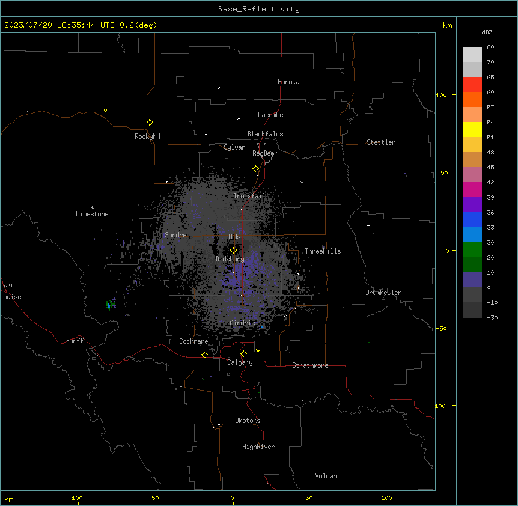
Task: Click the -100 tick on bottom axis
Action: [x=75, y=498]
